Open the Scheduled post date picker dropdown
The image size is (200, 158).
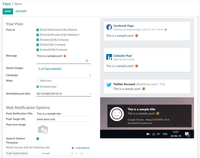pos(90,94)
